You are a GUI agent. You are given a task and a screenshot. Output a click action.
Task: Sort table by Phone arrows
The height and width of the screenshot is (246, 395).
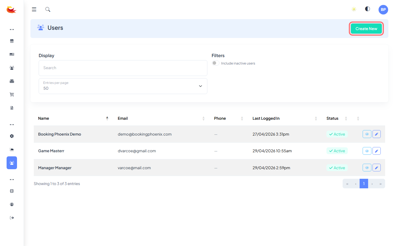(x=242, y=118)
